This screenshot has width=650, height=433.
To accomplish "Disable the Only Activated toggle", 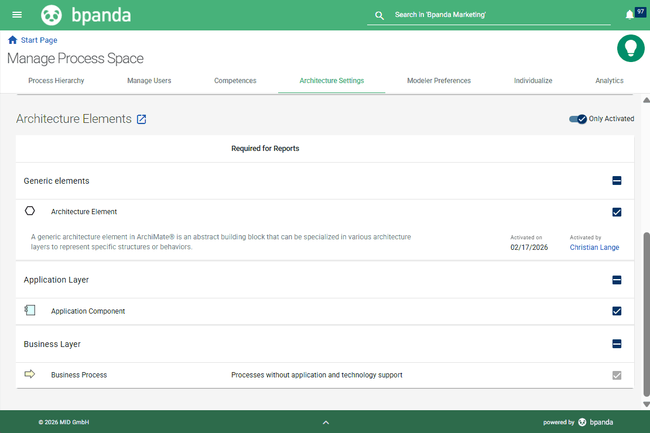I will pyautogui.click(x=577, y=119).
